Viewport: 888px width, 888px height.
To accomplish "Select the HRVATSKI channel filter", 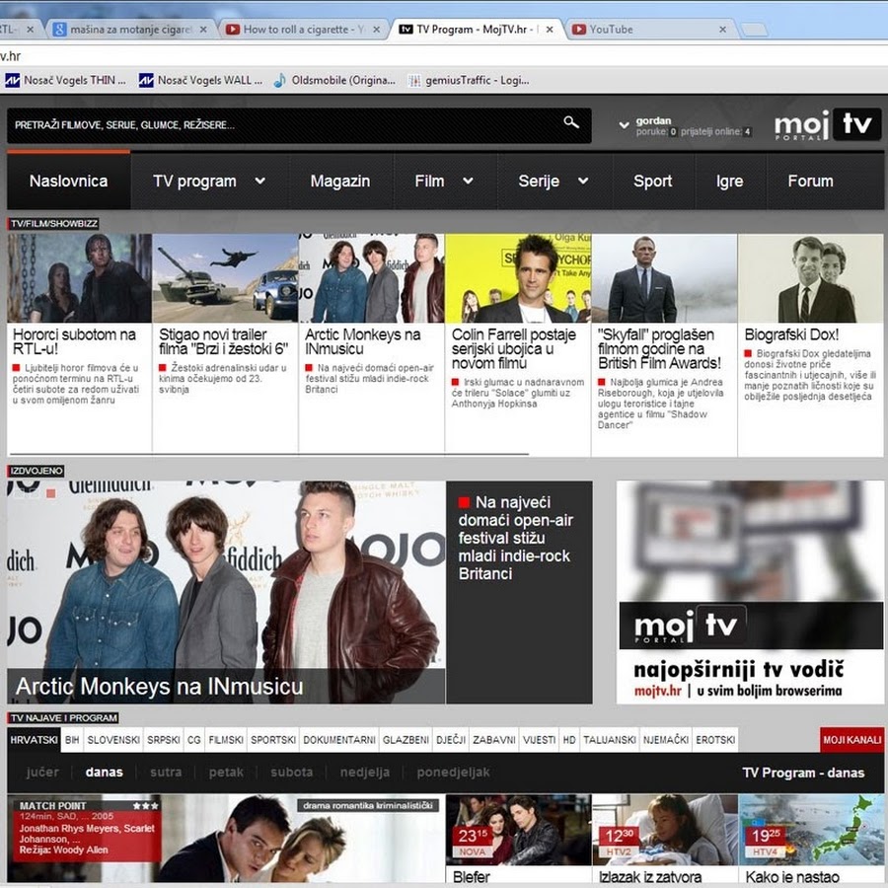I will click(x=34, y=740).
